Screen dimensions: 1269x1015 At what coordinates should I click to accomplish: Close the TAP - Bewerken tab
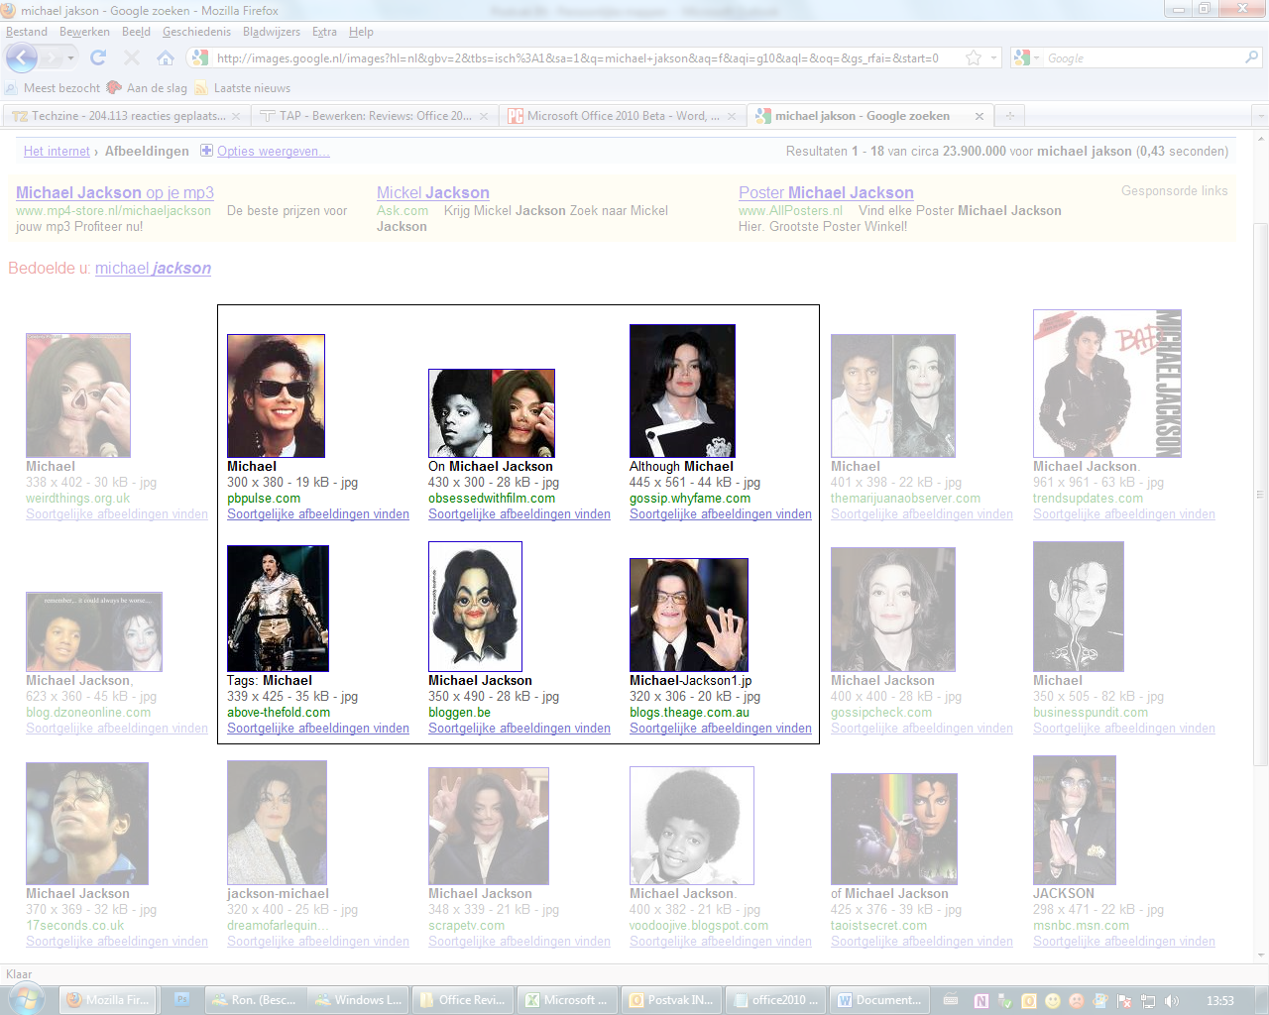(484, 116)
